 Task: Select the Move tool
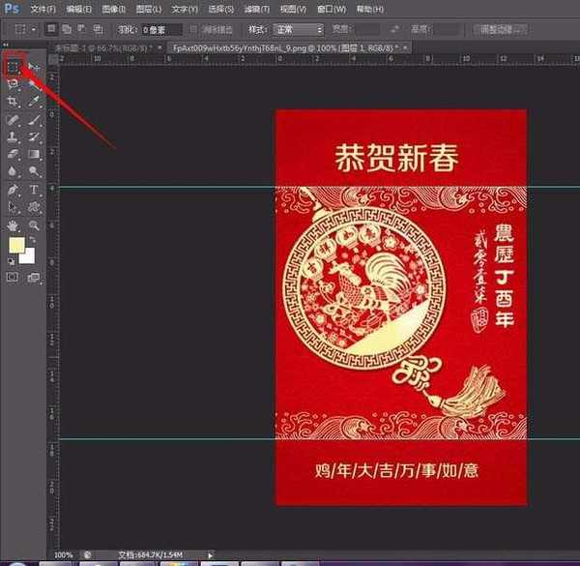point(34,67)
